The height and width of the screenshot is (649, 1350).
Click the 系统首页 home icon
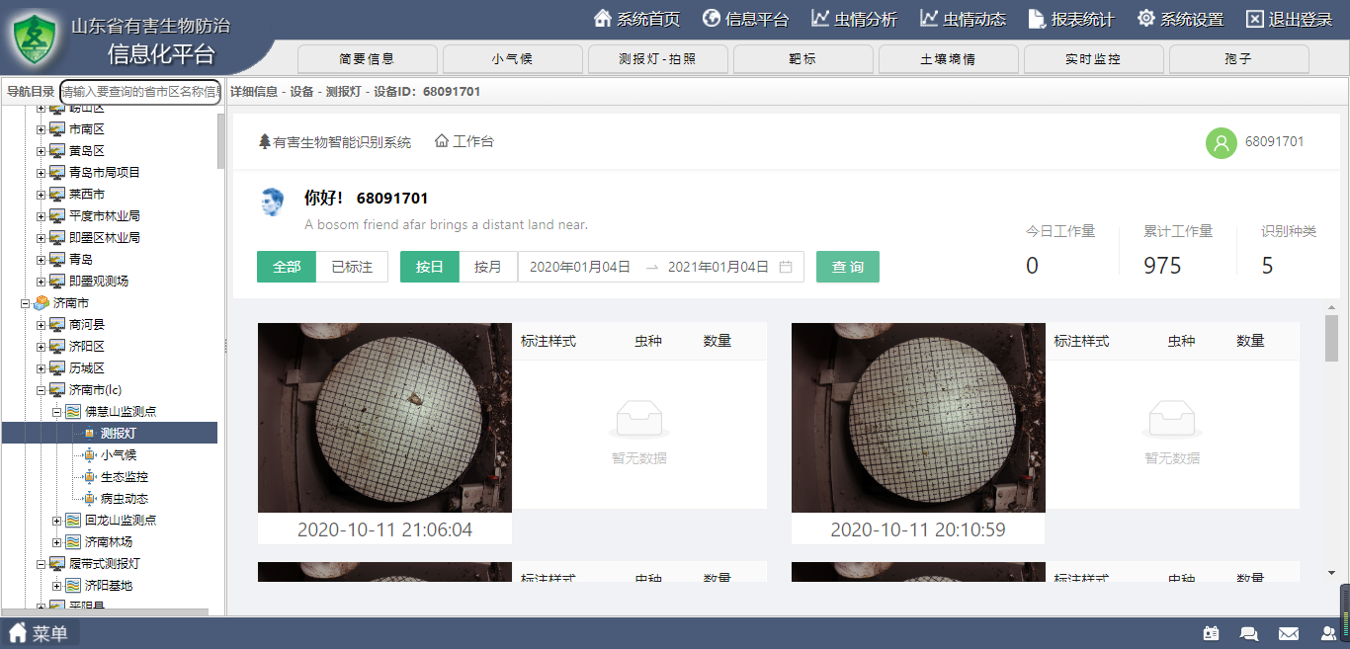602,19
